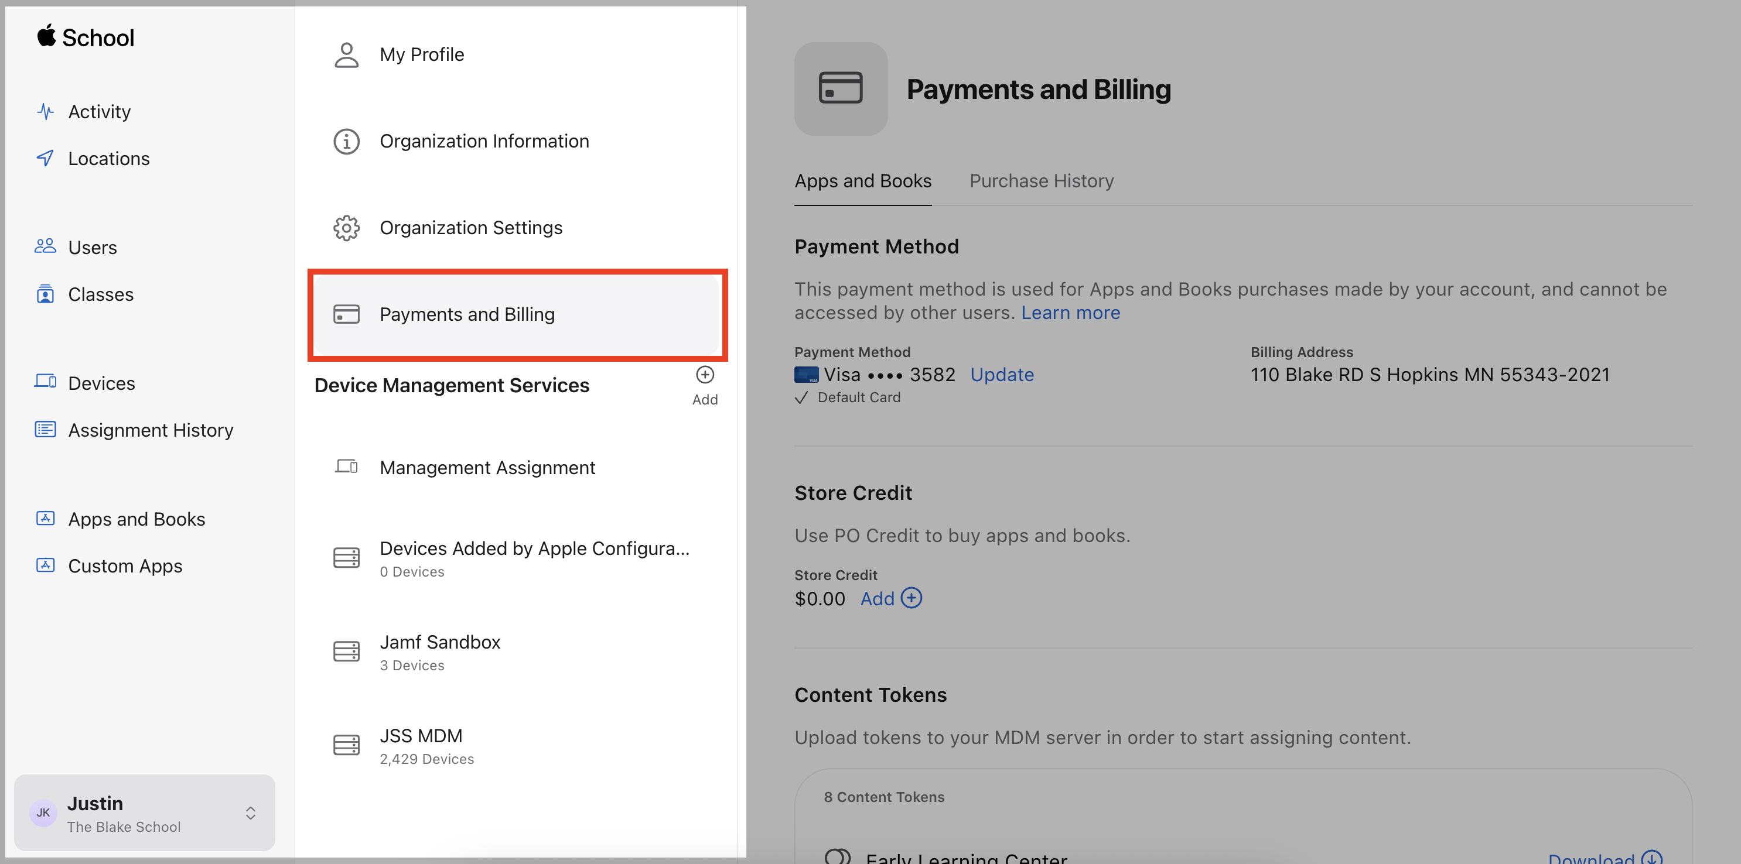Viewport: 1741px width, 864px height.
Task: Click the Apps and Books sidebar icon
Action: [45, 518]
